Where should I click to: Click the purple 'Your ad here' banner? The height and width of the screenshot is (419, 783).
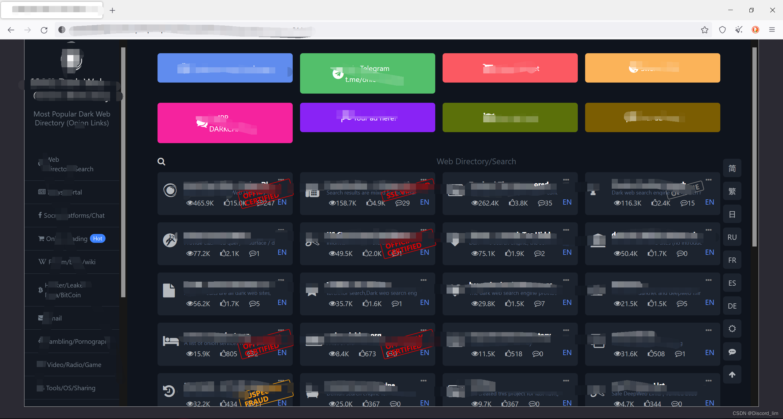coord(367,117)
